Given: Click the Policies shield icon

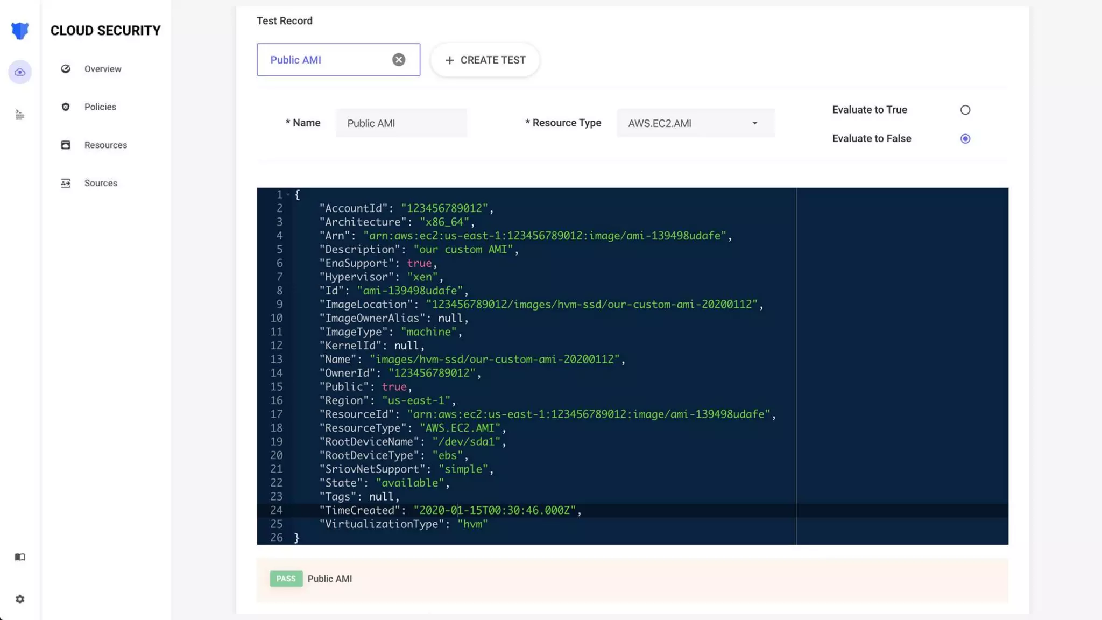Looking at the screenshot, I should pos(66,107).
